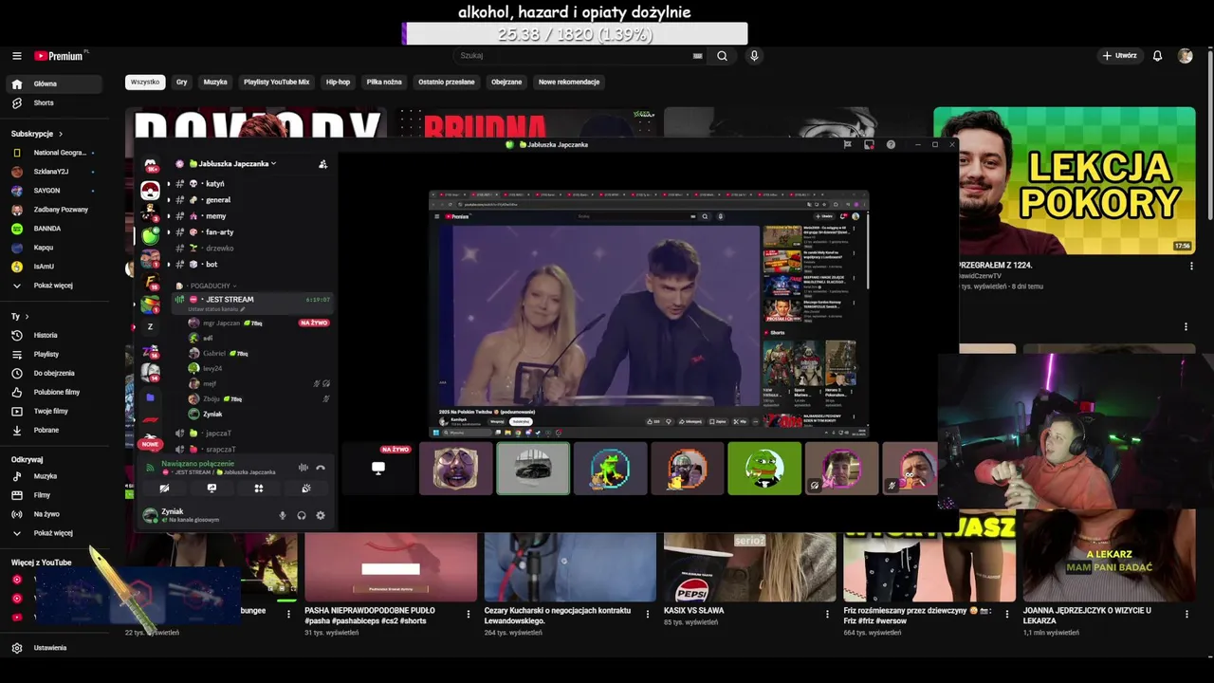Select the Gry filter chip
The image size is (1214, 683).
(181, 83)
